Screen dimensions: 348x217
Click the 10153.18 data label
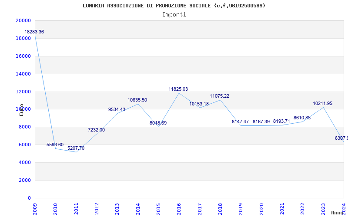[x=199, y=104]
